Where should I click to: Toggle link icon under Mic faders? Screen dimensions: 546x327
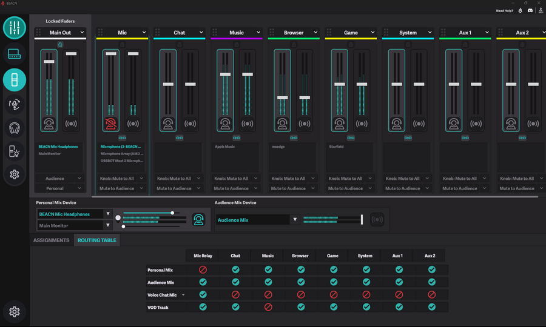coord(122,138)
